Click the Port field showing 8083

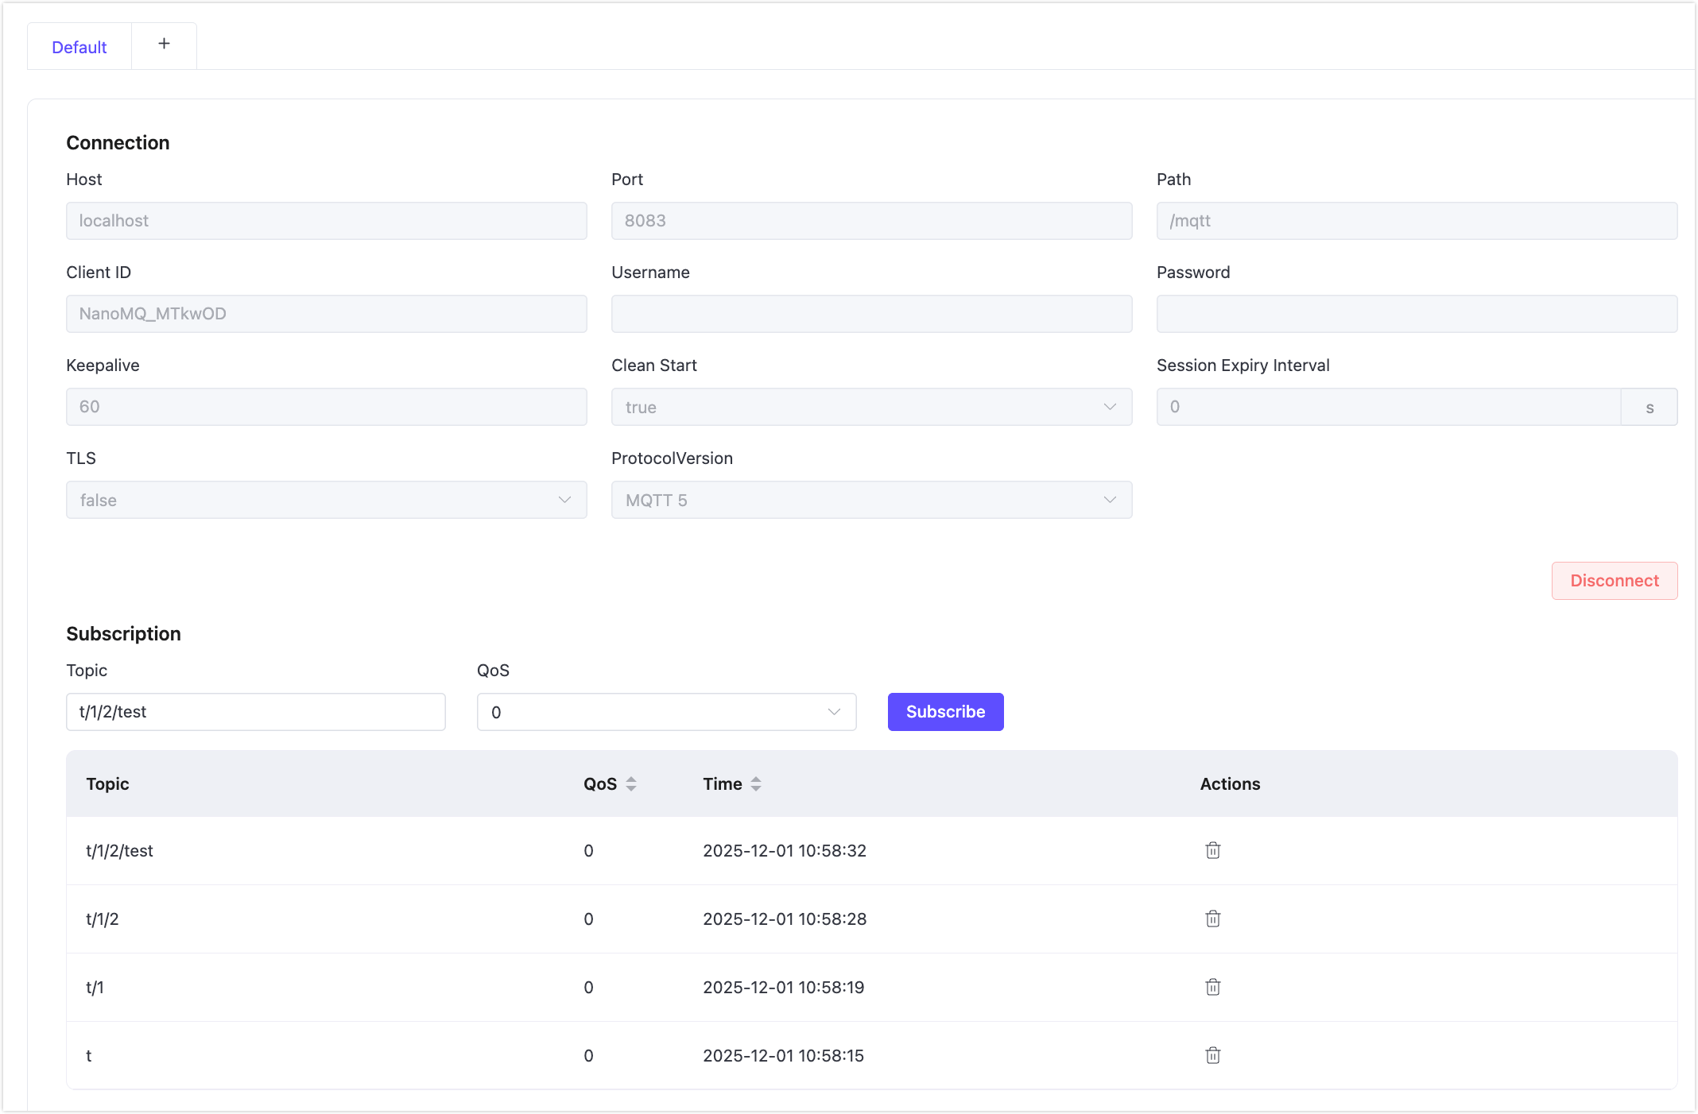coord(871,221)
